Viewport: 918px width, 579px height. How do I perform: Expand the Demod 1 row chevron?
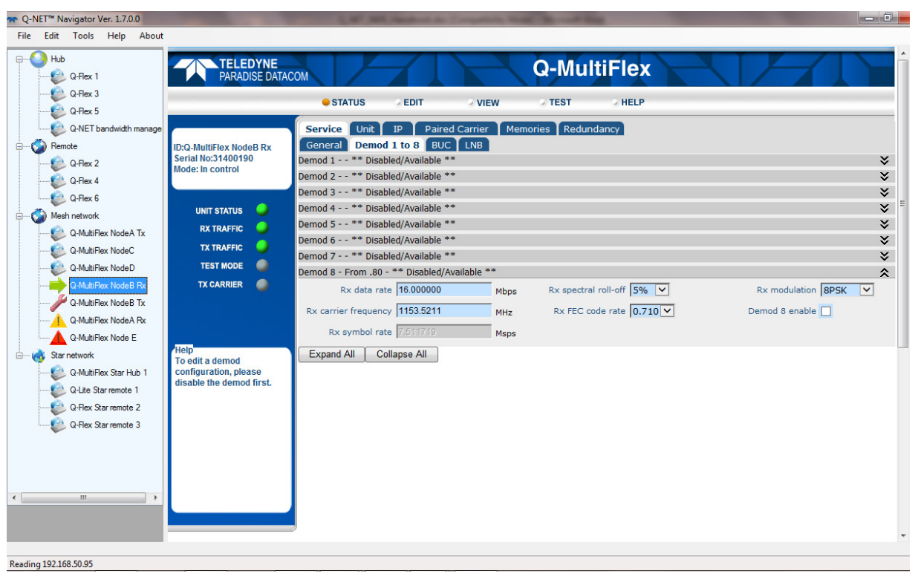(884, 160)
